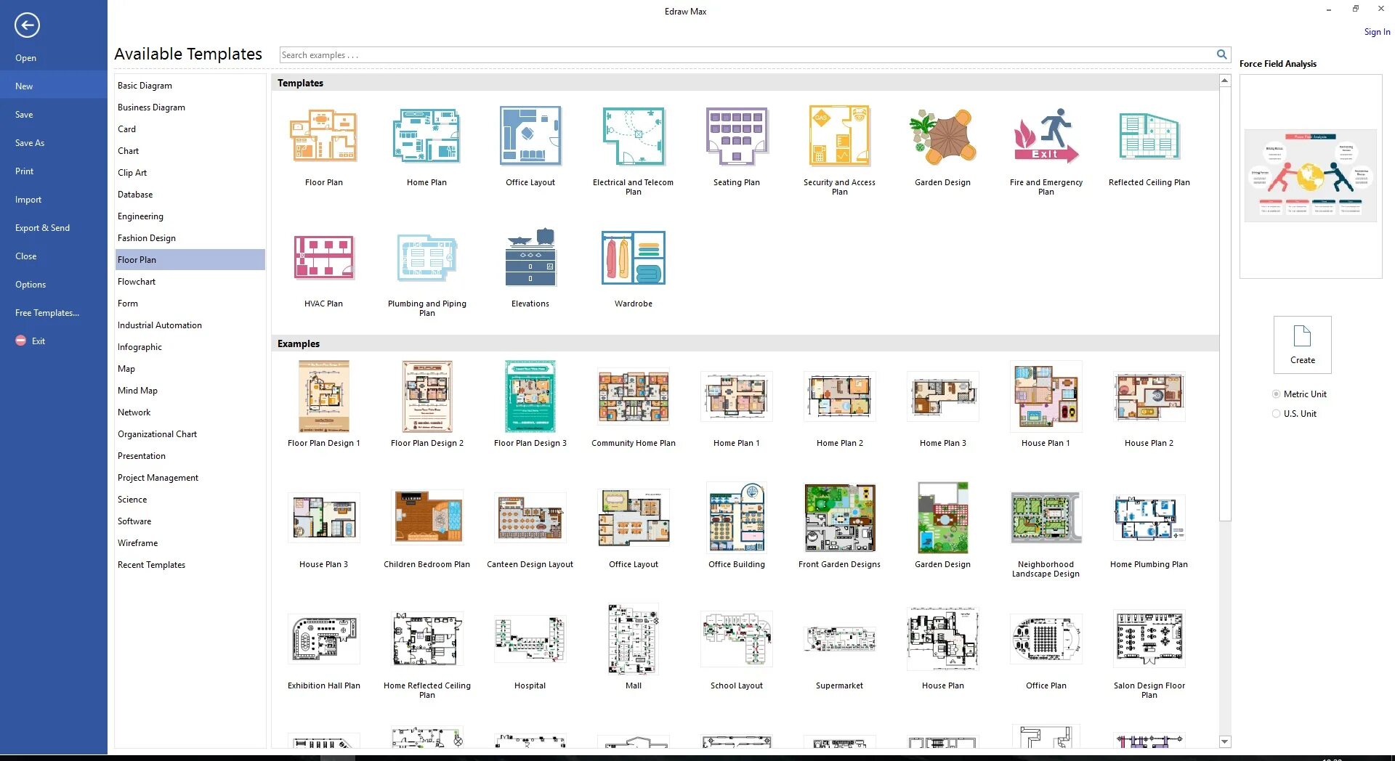This screenshot has width=1395, height=761.
Task: Open the House Plan 1 example
Action: 1046,396
